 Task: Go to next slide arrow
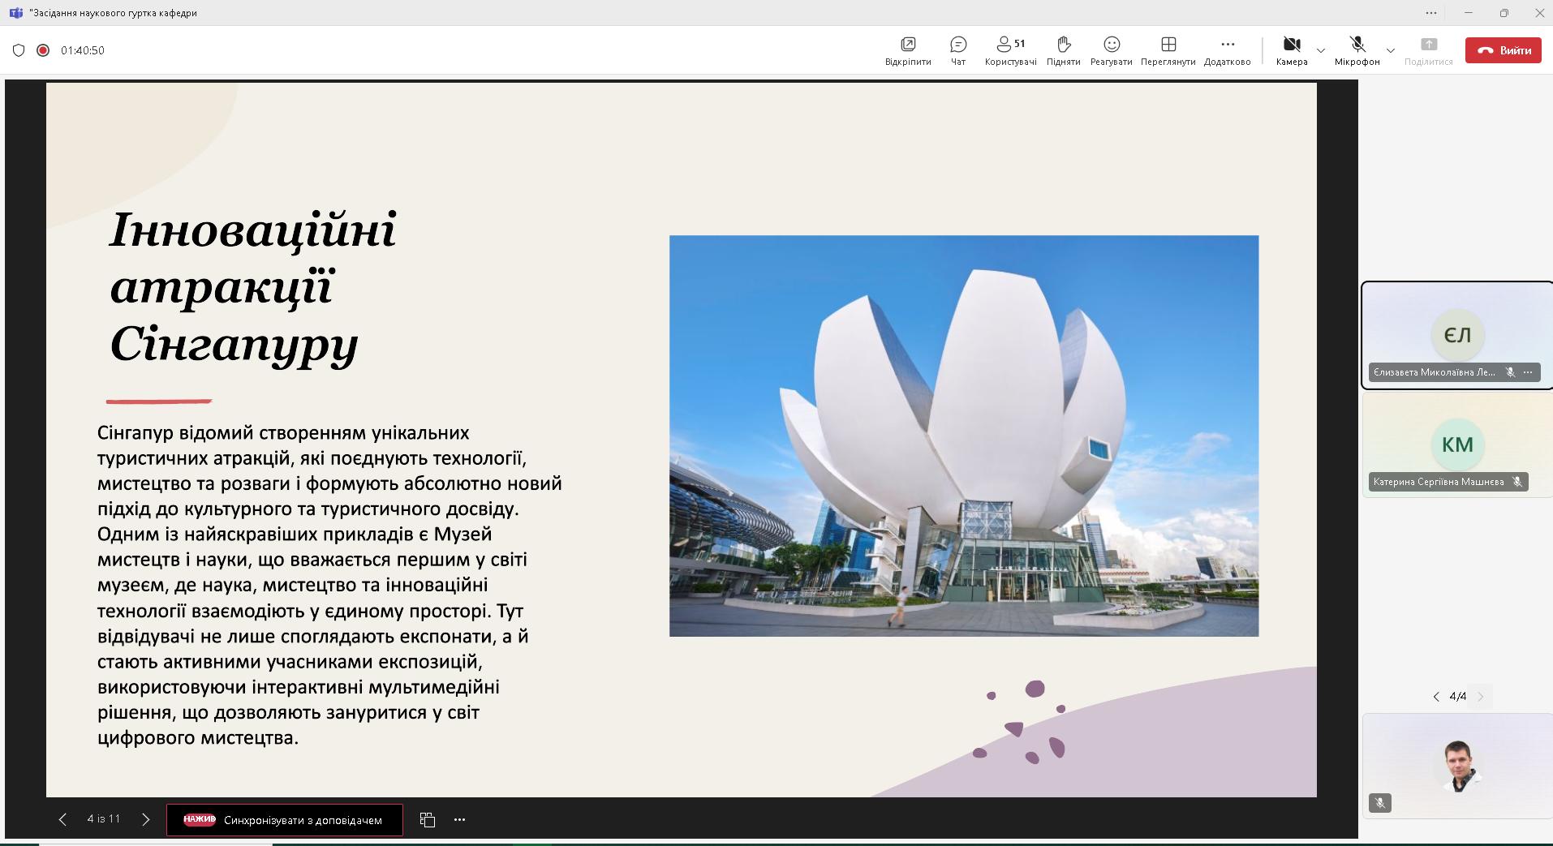click(145, 819)
